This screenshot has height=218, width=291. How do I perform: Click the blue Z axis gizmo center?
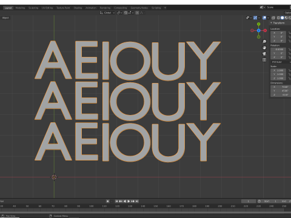pos(259,30)
